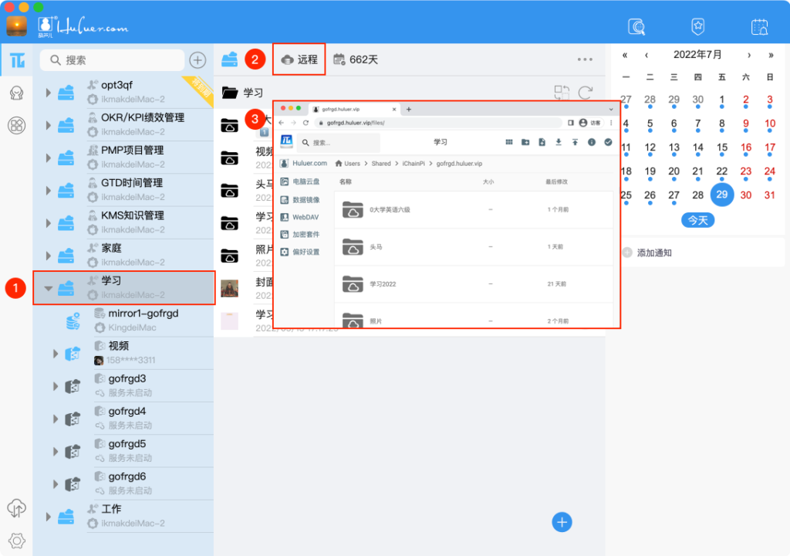
Task: Click the add plus button beside search
Action: click(x=197, y=60)
